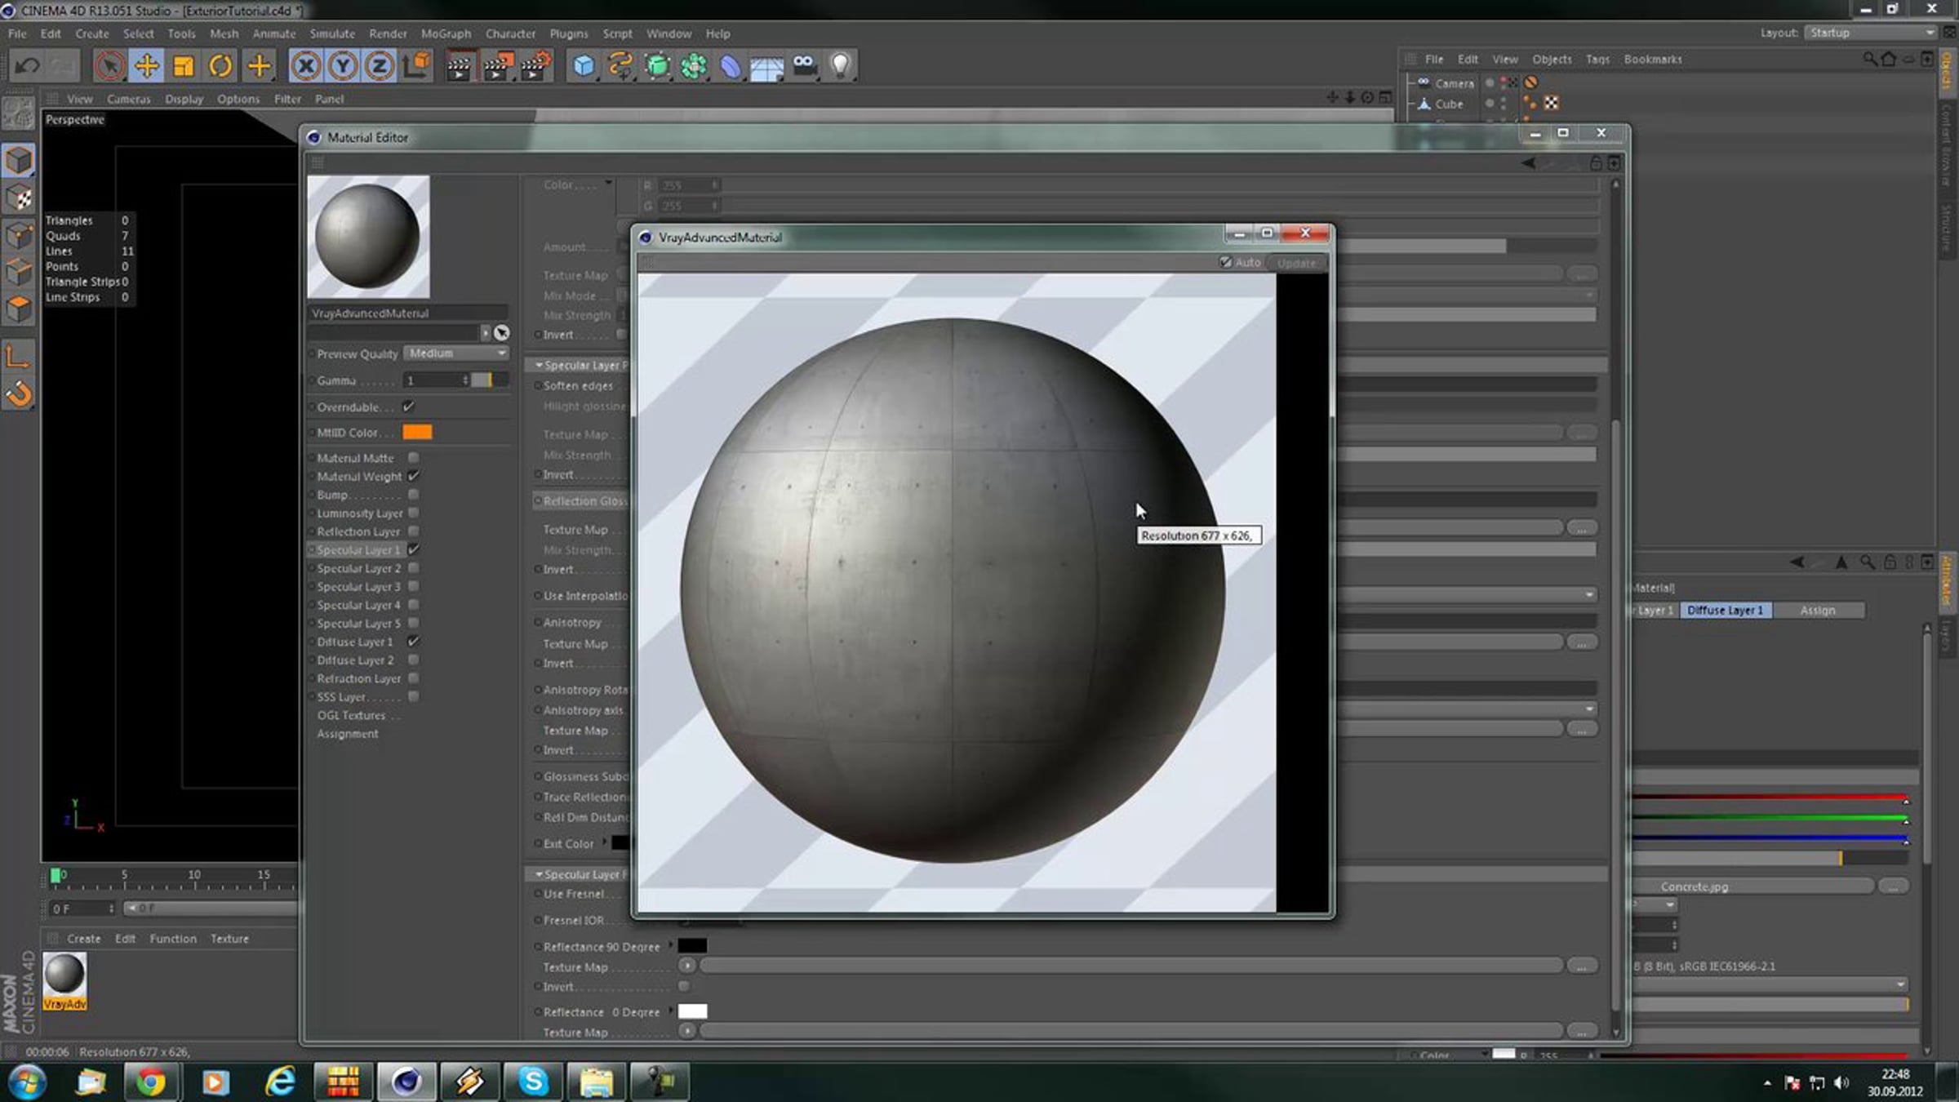Switch to the Diffuse Layer 1 tab
Image resolution: width=1959 pixels, height=1102 pixels.
tap(1725, 611)
